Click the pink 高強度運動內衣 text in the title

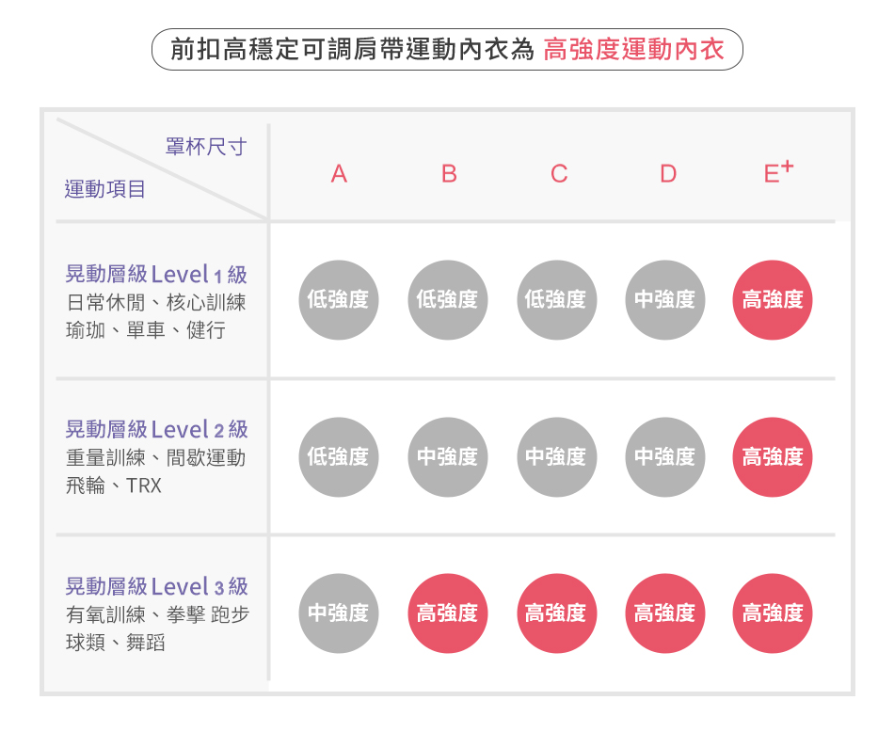(634, 50)
